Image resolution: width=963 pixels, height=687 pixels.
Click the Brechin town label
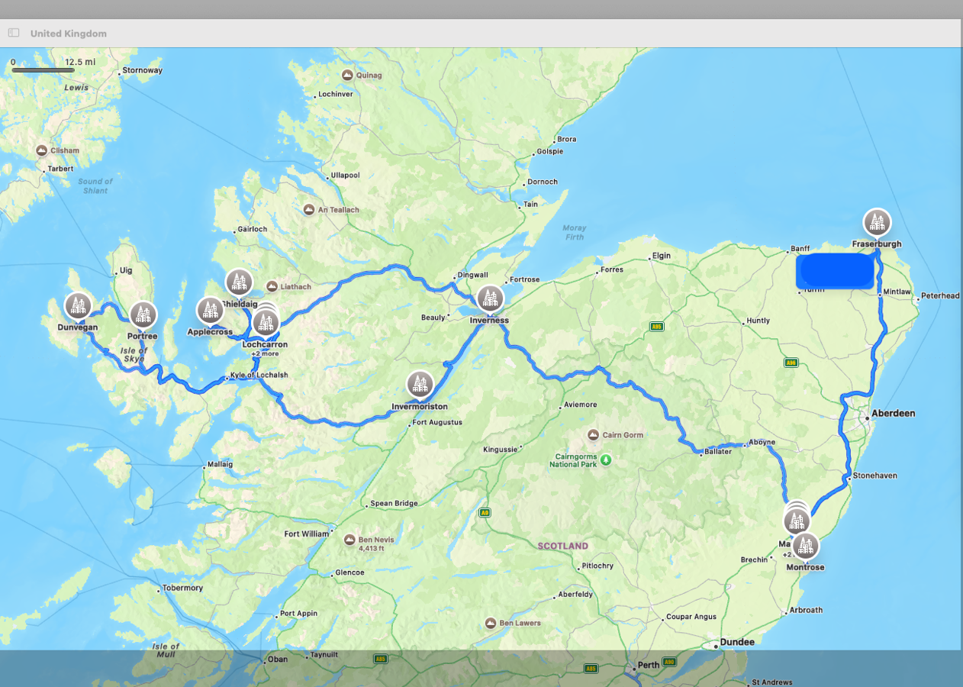click(755, 560)
